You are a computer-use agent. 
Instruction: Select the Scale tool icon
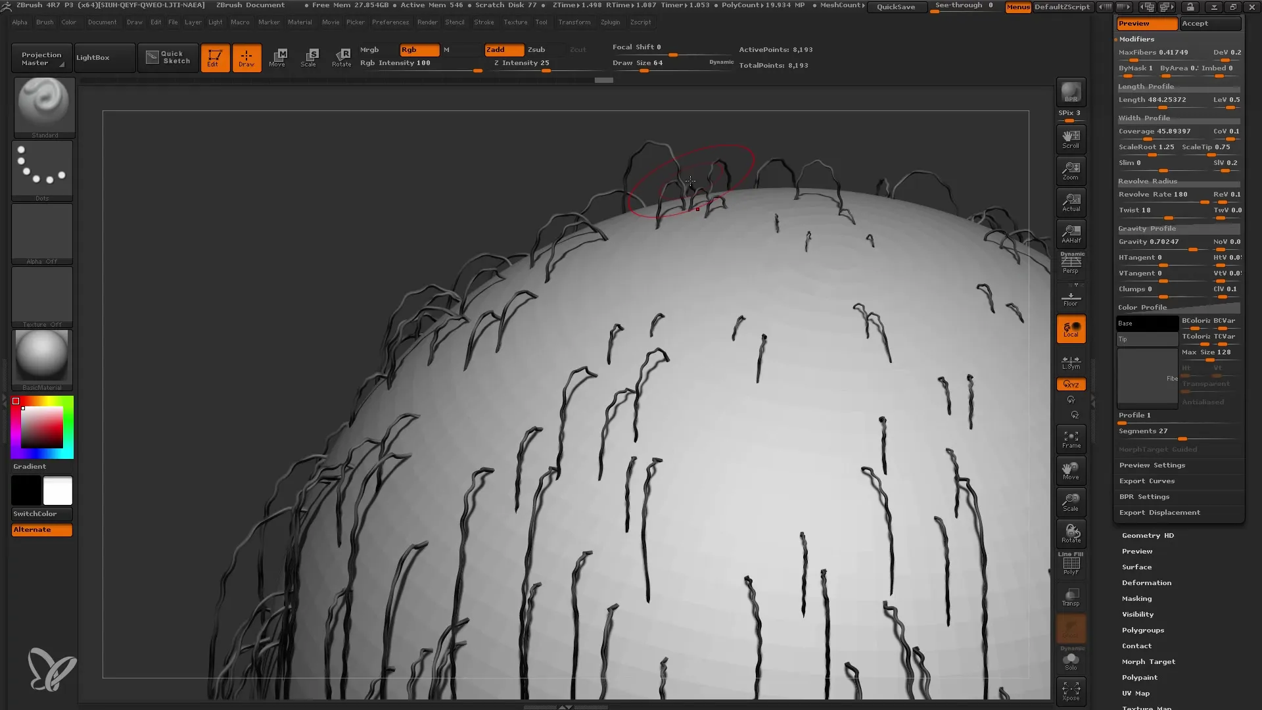tap(310, 57)
